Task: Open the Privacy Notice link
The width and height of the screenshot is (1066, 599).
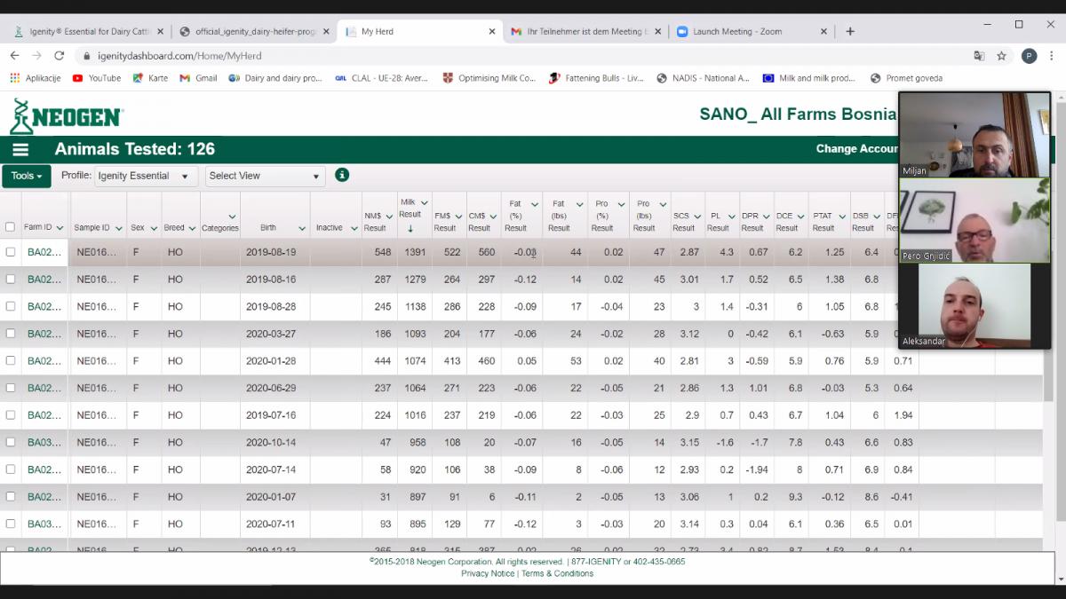Action: [488, 573]
